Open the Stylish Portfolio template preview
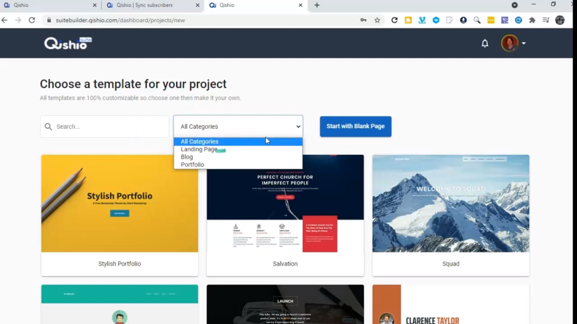This screenshot has width=577, height=324. click(120, 203)
